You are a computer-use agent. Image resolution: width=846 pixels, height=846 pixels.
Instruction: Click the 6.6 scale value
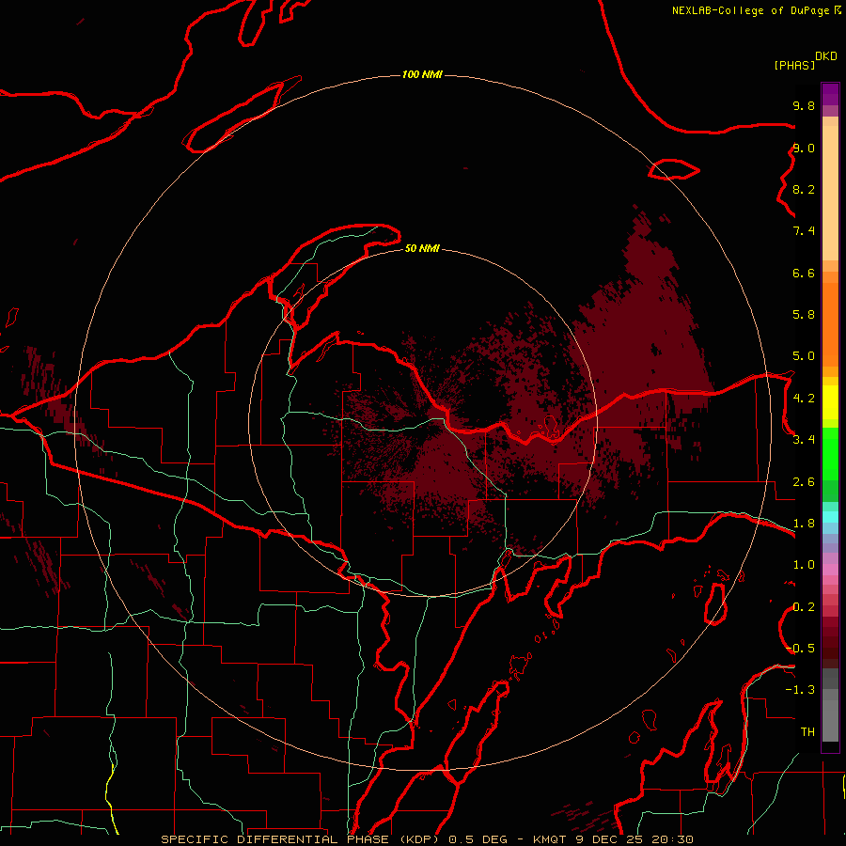[x=804, y=273]
